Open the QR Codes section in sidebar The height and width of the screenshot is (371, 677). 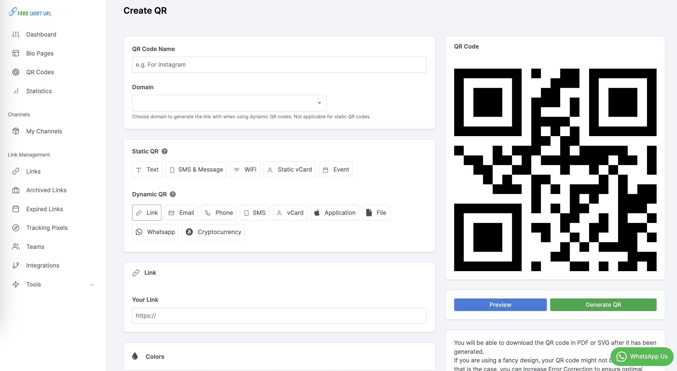coord(40,72)
